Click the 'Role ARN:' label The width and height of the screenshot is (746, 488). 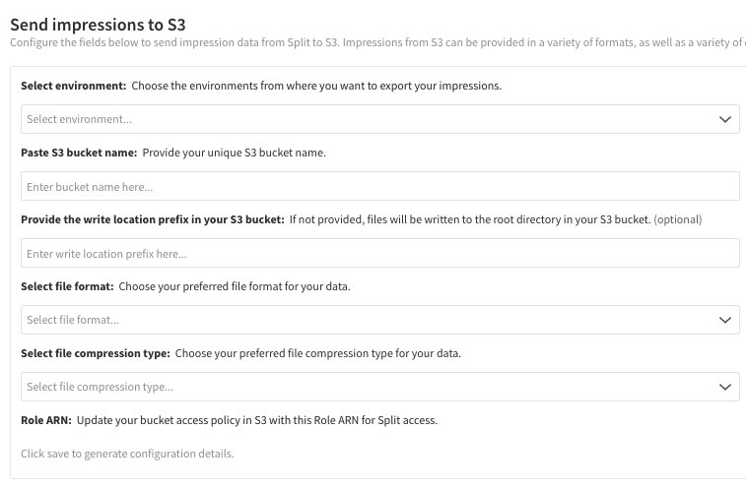coord(46,420)
